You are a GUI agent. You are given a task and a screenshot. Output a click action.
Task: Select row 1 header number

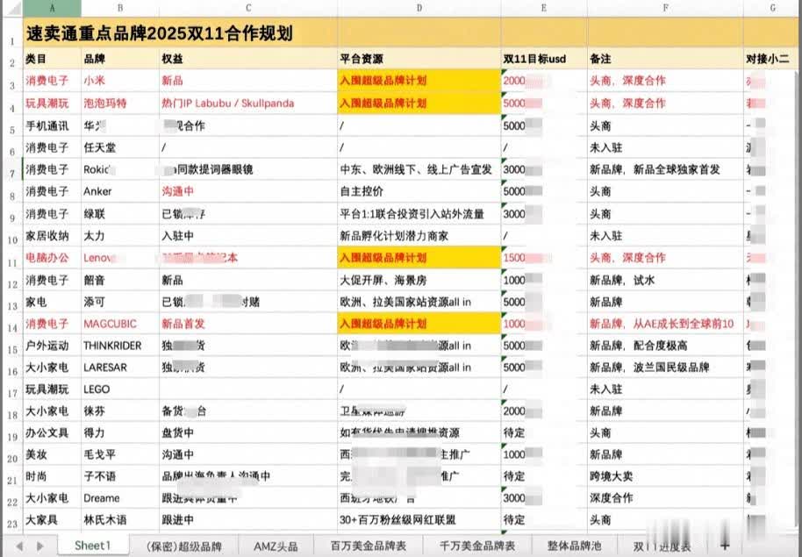click(x=12, y=32)
